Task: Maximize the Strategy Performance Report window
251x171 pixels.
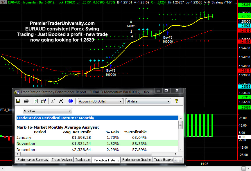Action: 166,91
